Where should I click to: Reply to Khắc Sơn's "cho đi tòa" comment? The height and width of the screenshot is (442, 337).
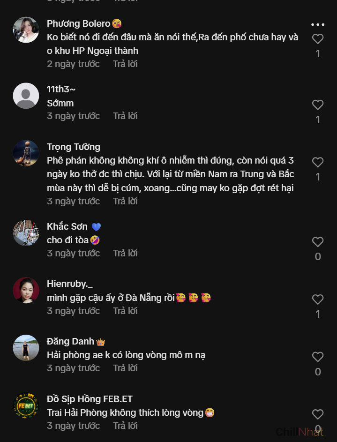[x=125, y=253]
